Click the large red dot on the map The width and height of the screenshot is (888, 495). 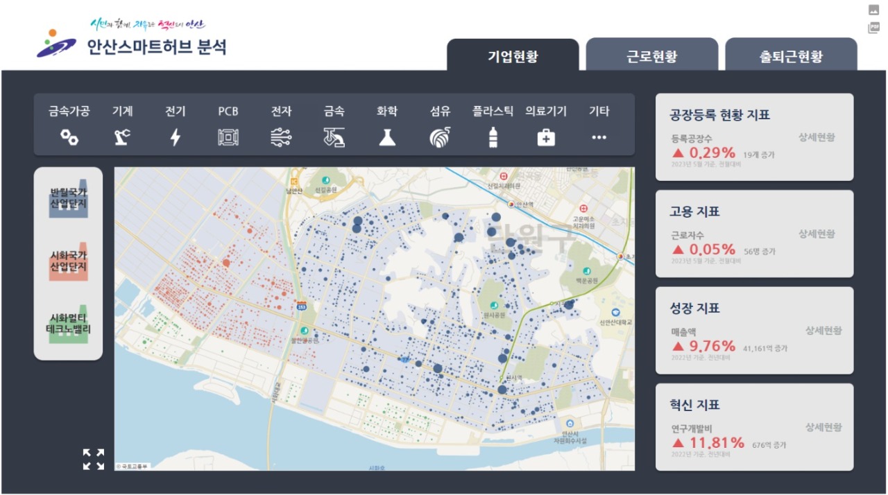pyautogui.click(x=226, y=263)
